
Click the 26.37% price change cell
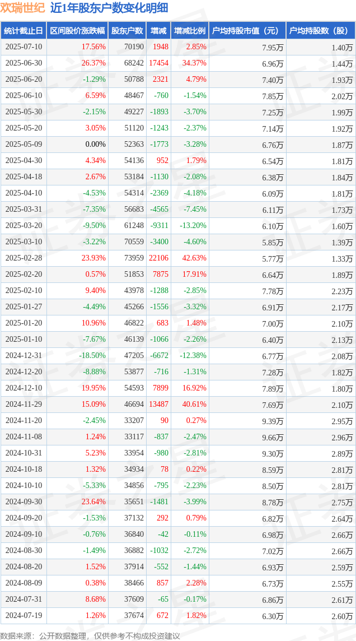tap(93, 63)
